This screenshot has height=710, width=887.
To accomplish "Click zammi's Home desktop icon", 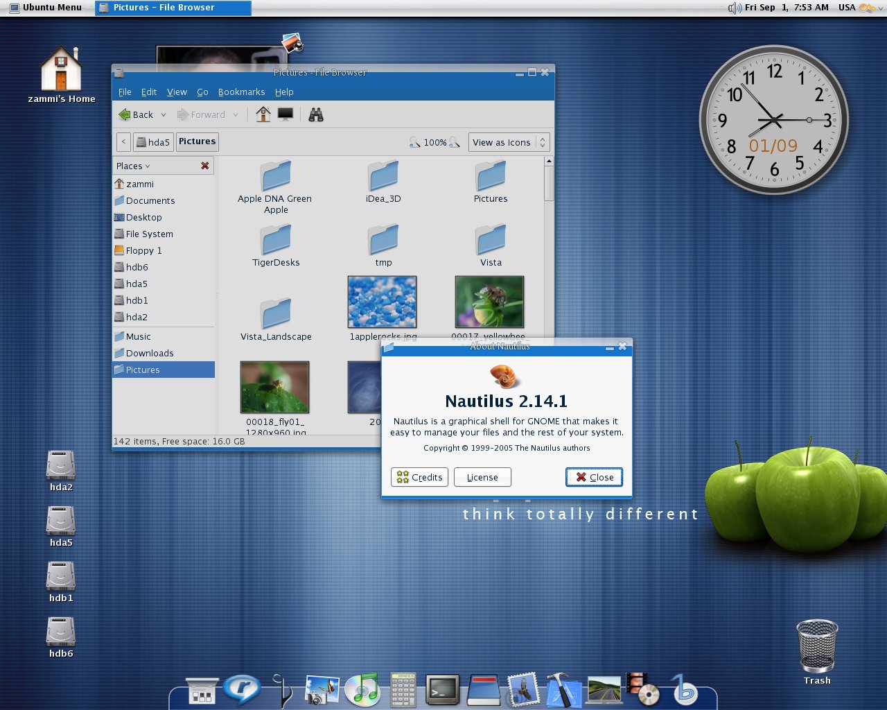I will pyautogui.click(x=61, y=69).
